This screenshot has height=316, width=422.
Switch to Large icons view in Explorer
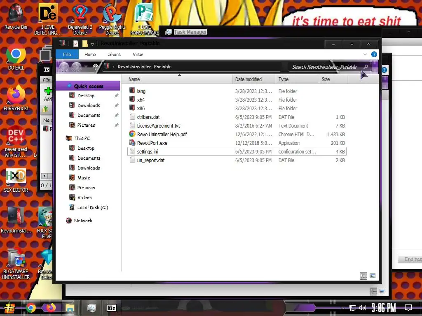pos(373,276)
